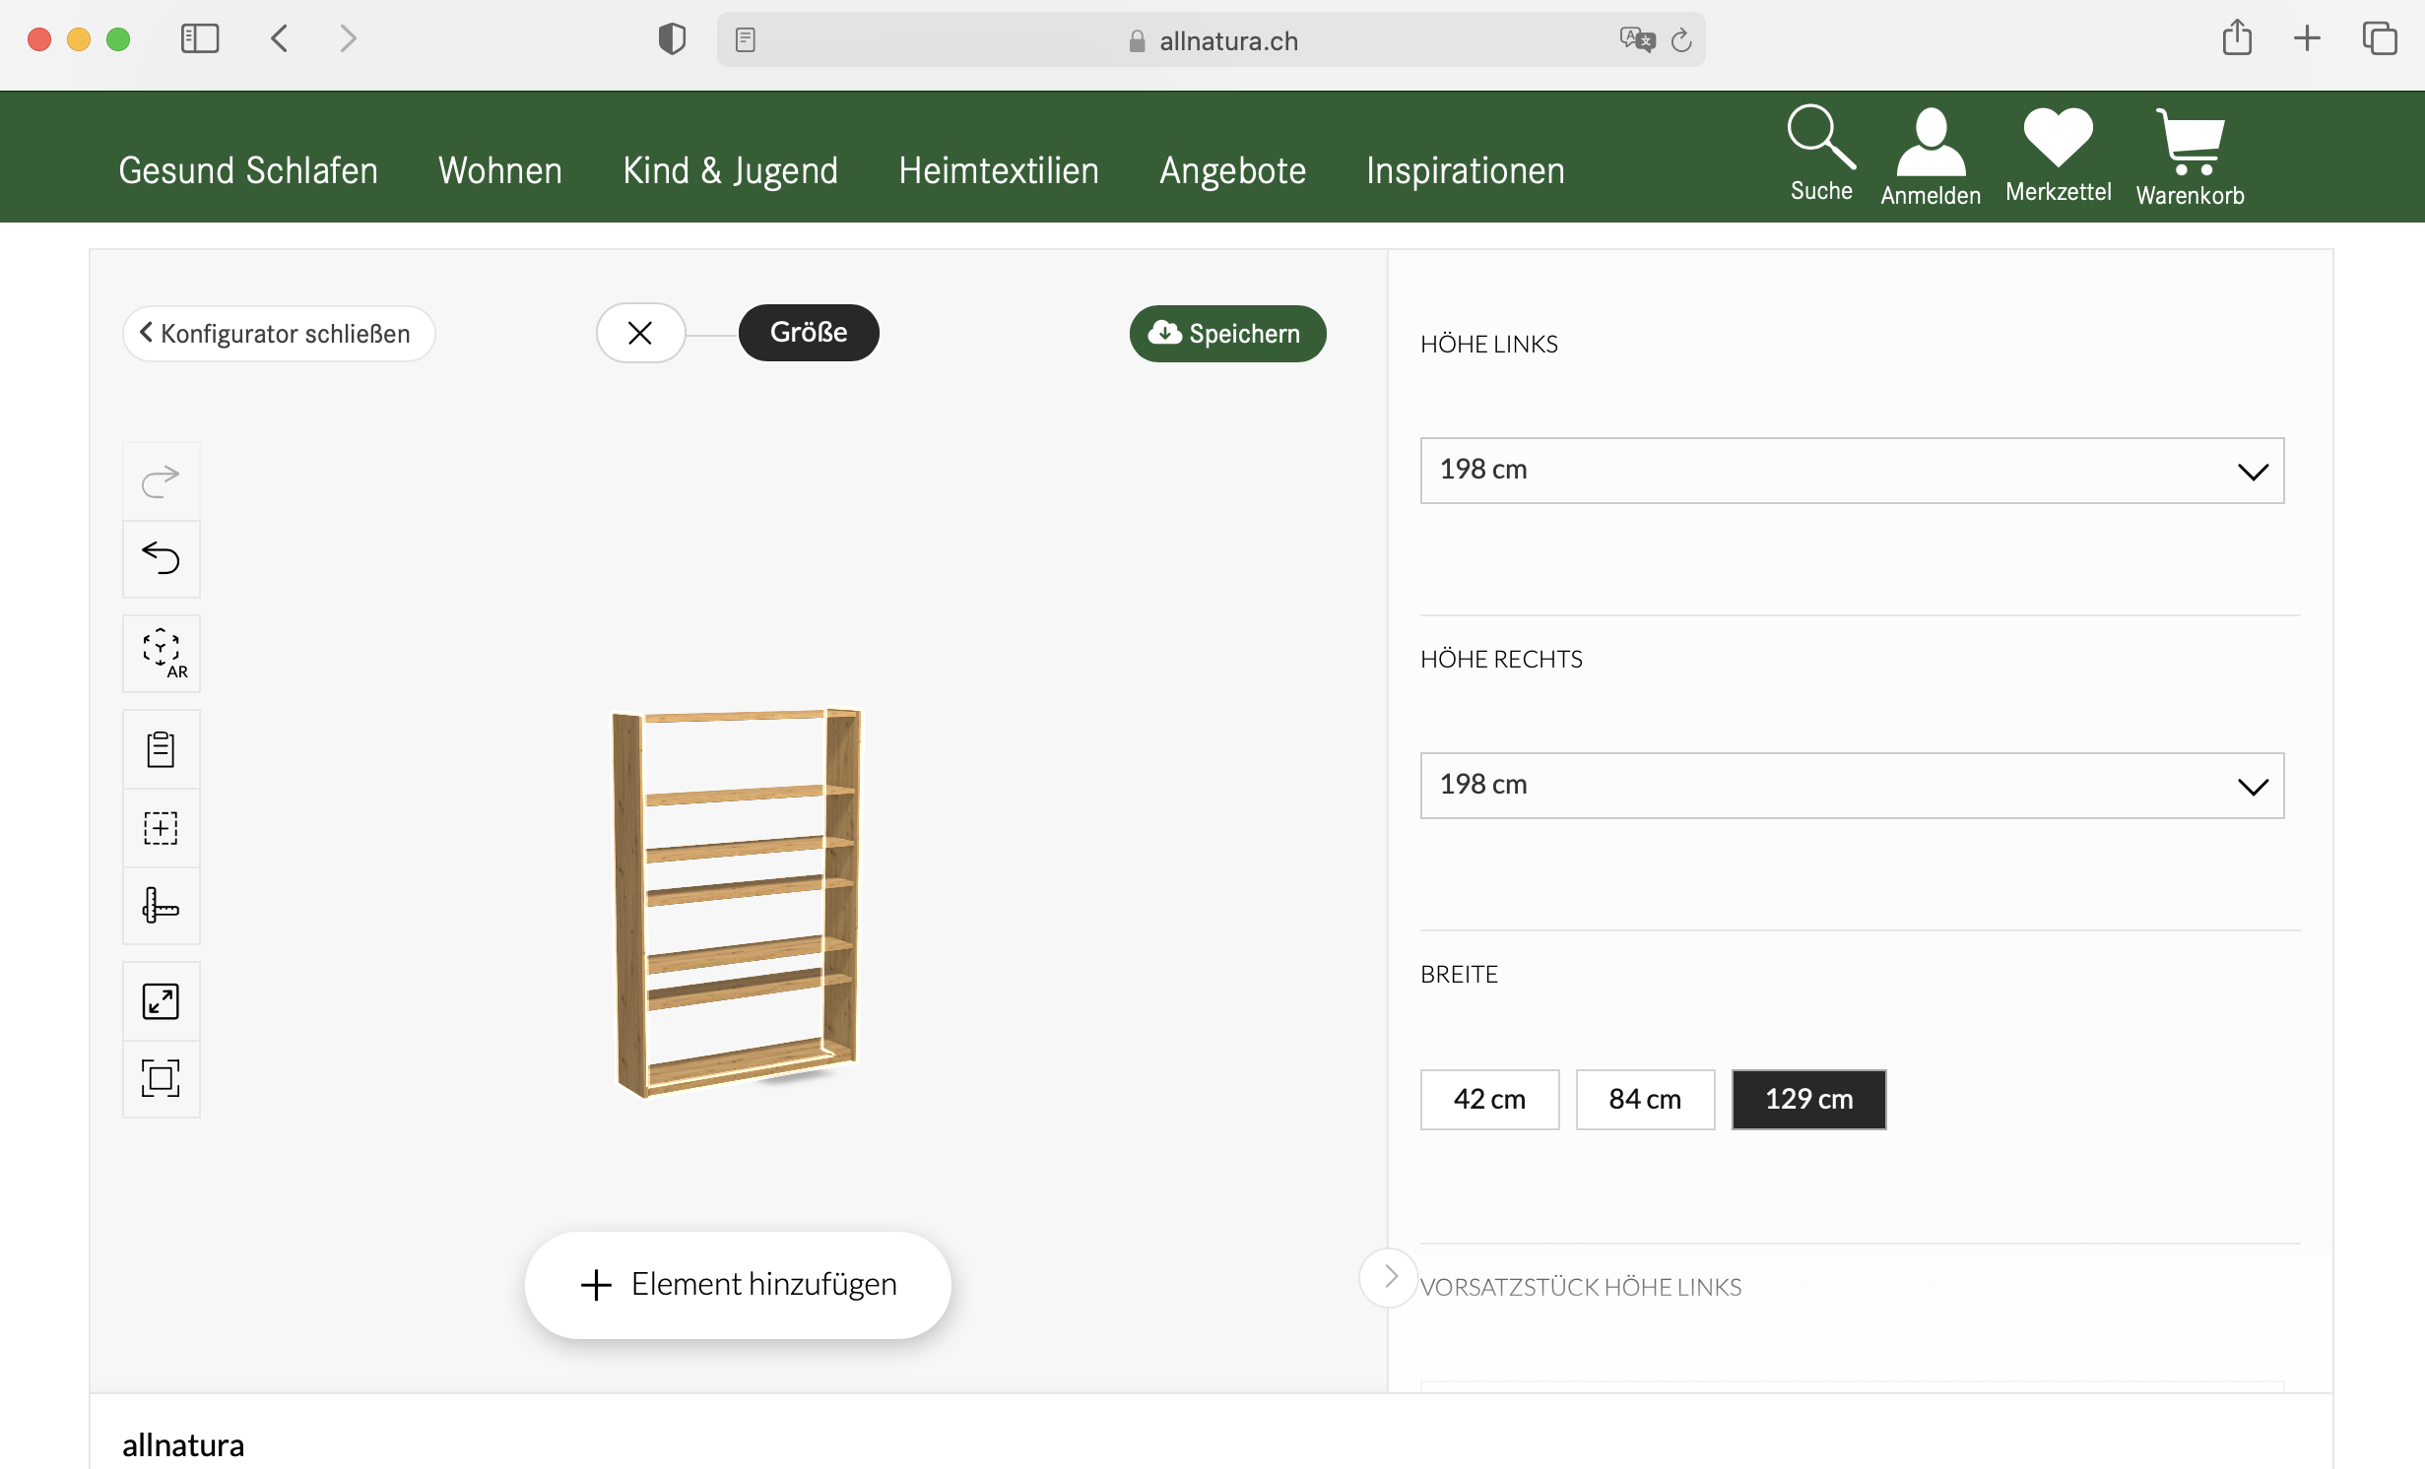Open the AR view of the shelf
This screenshot has width=2425, height=1469.
pyautogui.click(x=161, y=653)
